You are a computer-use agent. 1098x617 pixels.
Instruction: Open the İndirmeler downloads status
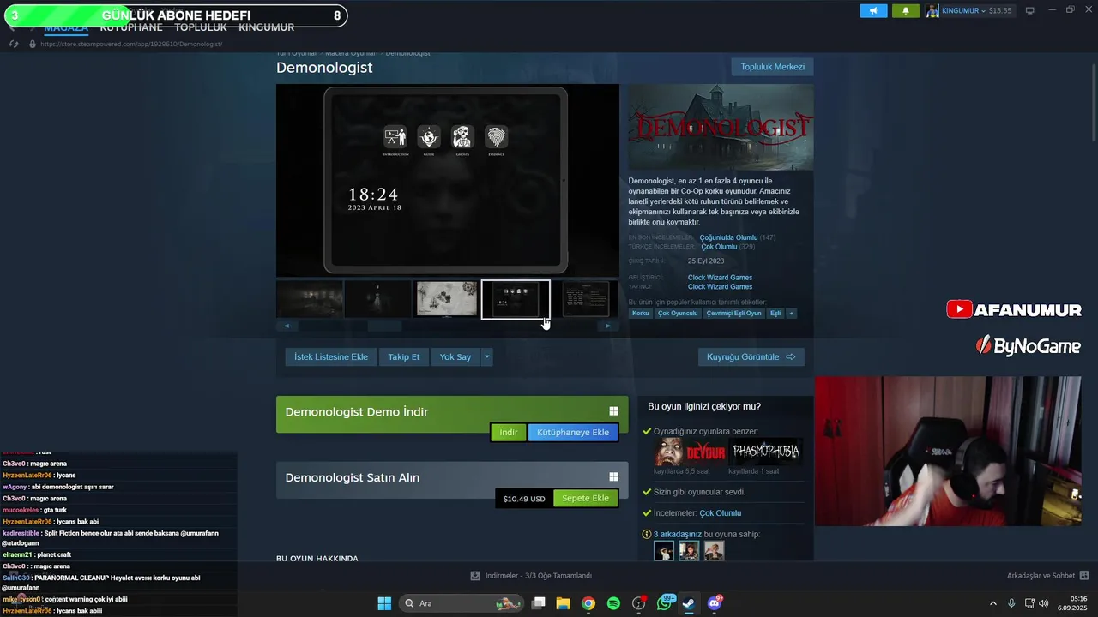[x=532, y=576]
